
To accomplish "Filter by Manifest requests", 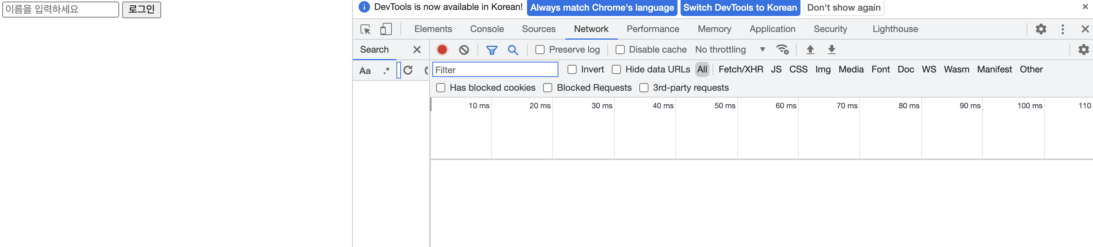I will point(994,69).
